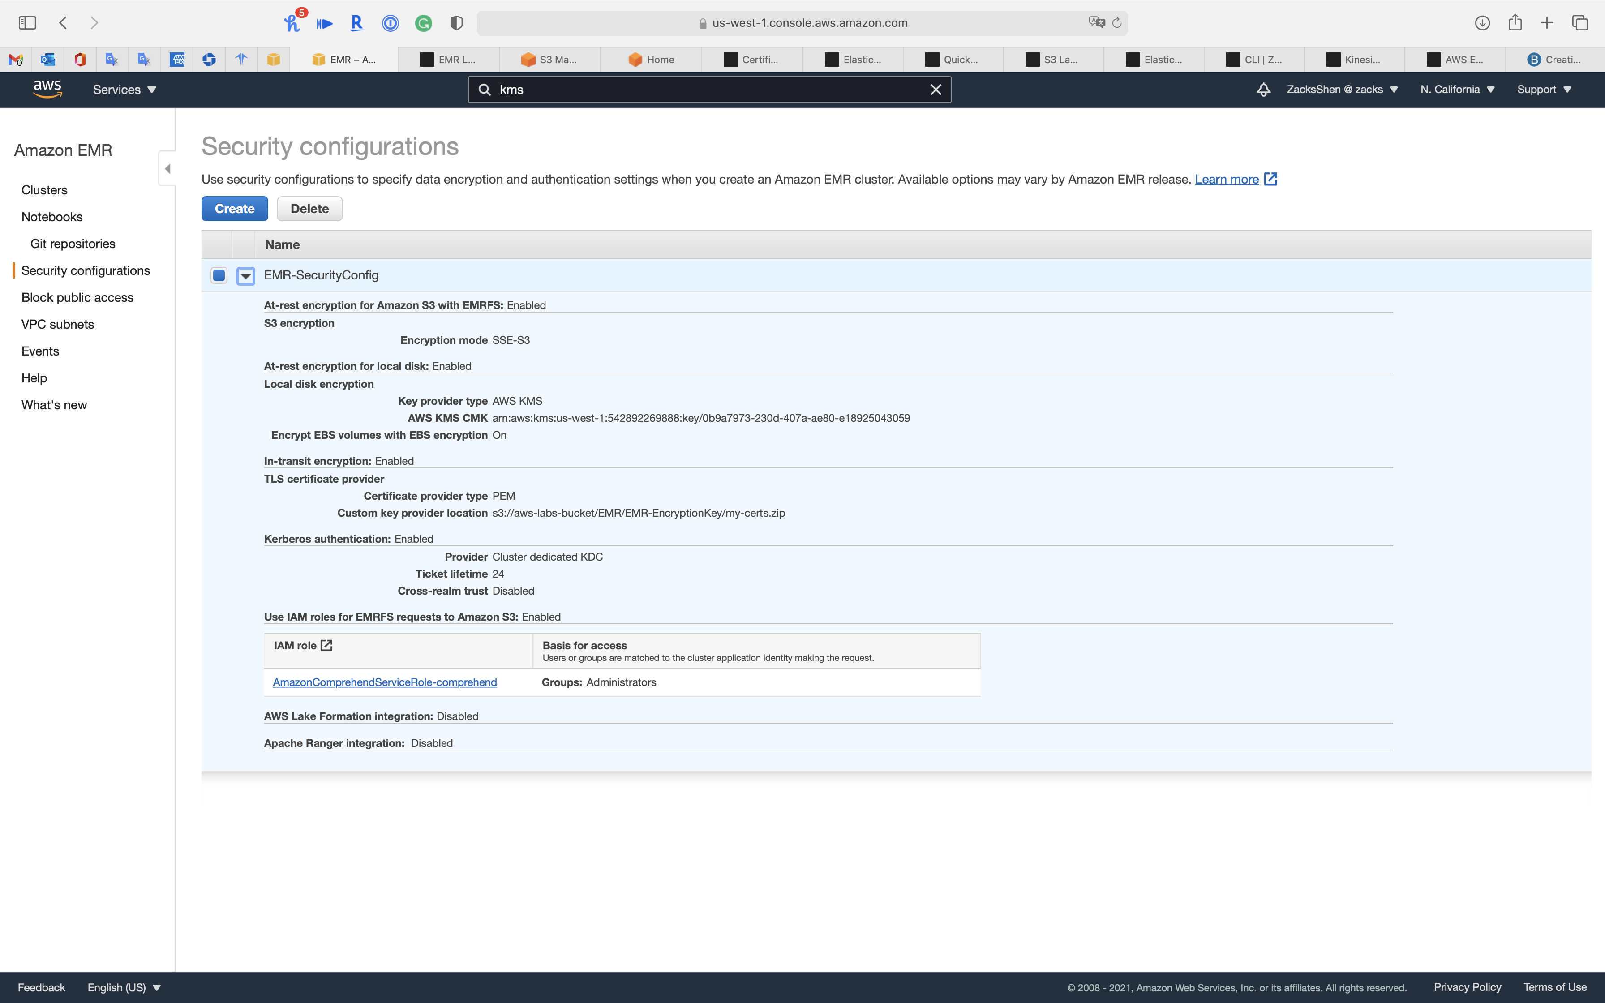Expand the ZacksShen @ zacks account menu
This screenshot has height=1003, width=1605.
pyautogui.click(x=1341, y=90)
